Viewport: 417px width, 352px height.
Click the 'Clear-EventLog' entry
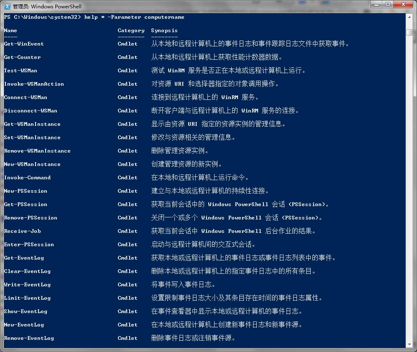click(x=27, y=271)
